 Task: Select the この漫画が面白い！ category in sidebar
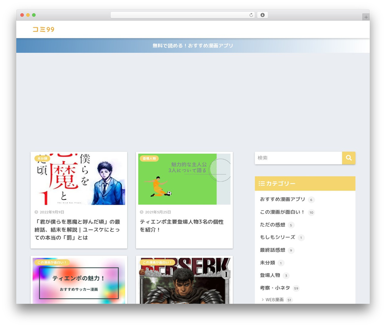(282, 212)
